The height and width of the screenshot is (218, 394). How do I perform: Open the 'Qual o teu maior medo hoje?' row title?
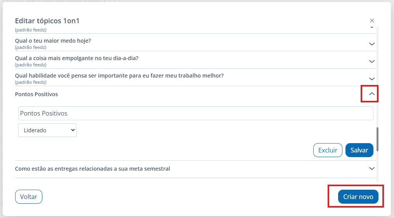click(53, 41)
